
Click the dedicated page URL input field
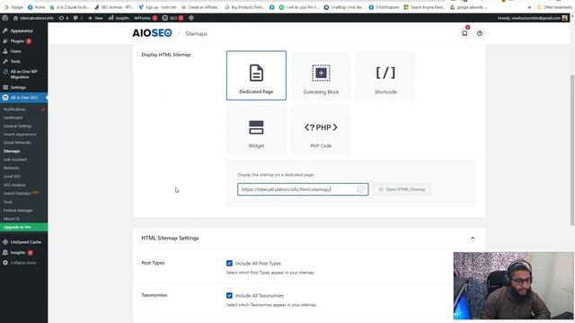click(303, 189)
